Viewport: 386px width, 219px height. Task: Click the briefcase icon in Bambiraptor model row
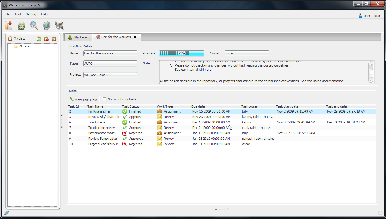tap(160, 133)
